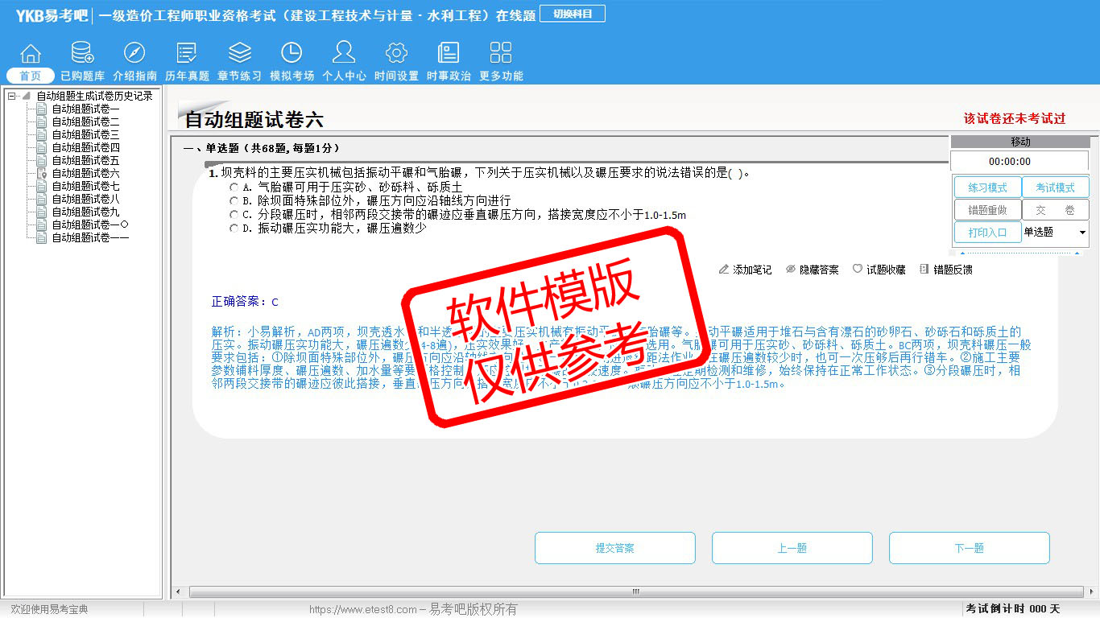Open 模拟考场 clock icon
The width and height of the screenshot is (1100, 618).
(292, 54)
